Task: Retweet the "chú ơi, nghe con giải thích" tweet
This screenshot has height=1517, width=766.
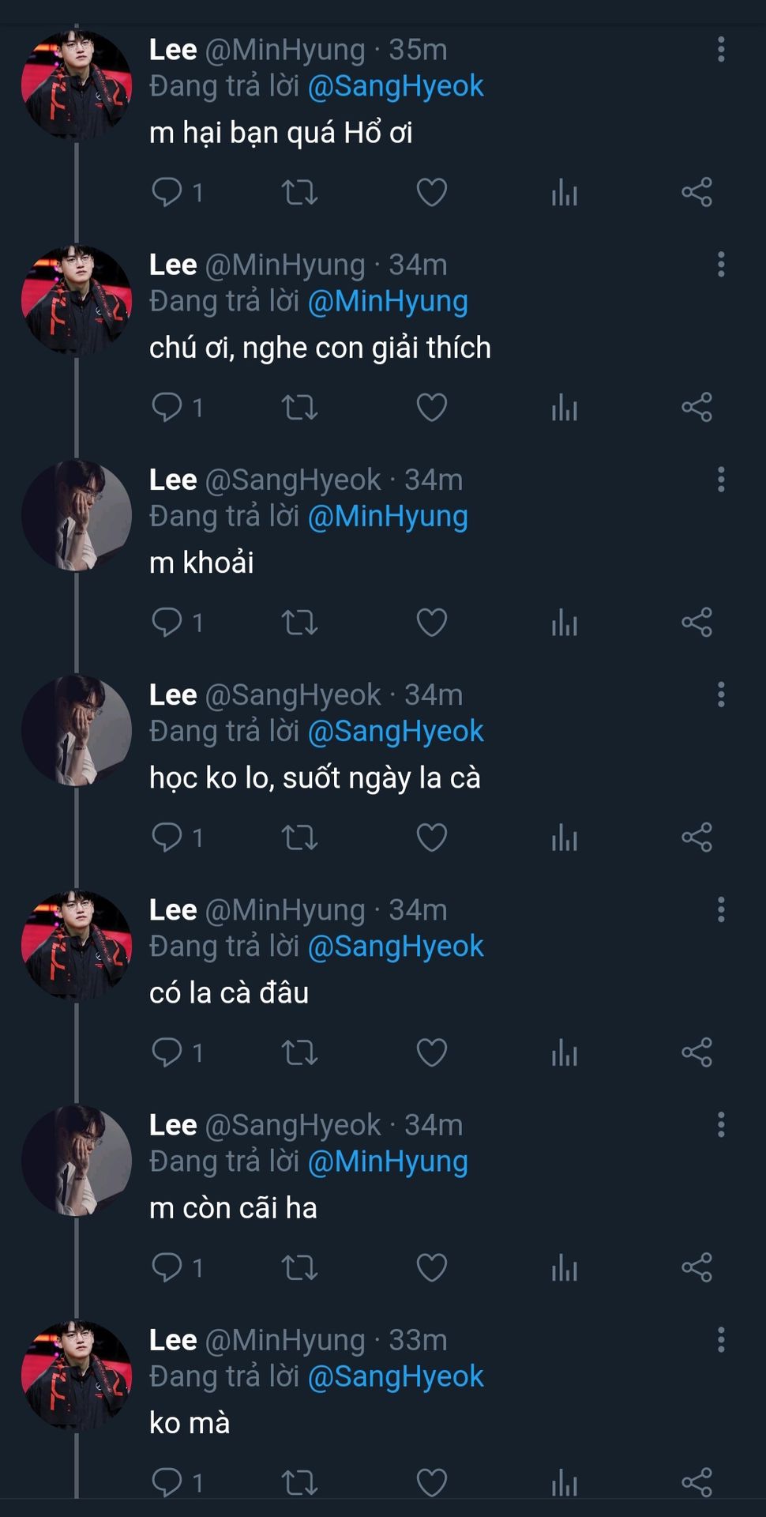Action: tap(300, 408)
